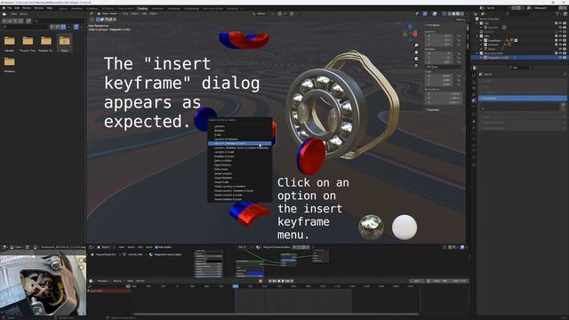Toggle camera view icon in viewport
The height and width of the screenshot is (320, 569).
point(416,59)
